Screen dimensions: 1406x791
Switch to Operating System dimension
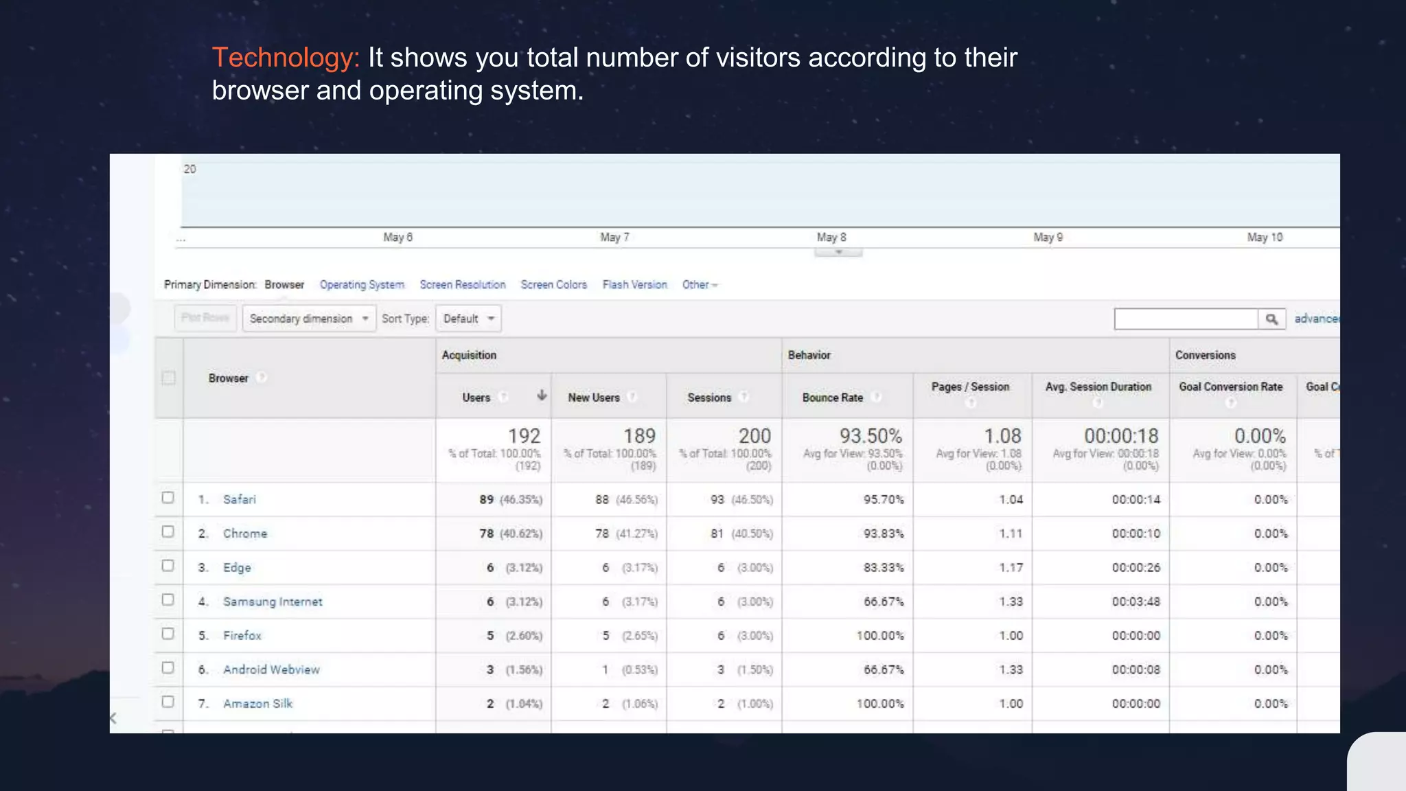pyautogui.click(x=362, y=285)
